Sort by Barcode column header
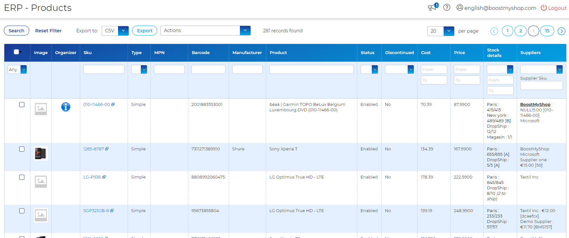Screen dimensions: 569x238 click(200, 53)
